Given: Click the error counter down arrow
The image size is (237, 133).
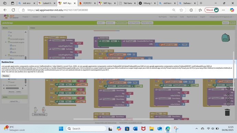Looking at the screenshot, I should (44, 112).
